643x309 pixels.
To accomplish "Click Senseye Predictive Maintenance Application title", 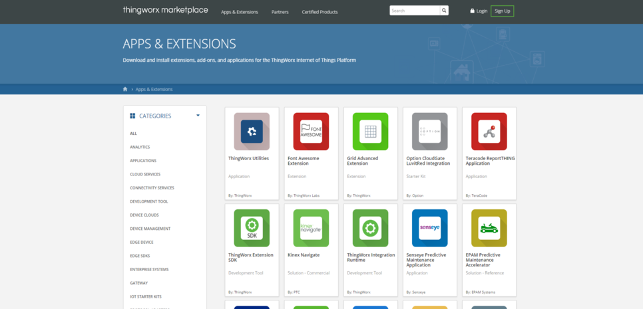I will pos(427,260).
